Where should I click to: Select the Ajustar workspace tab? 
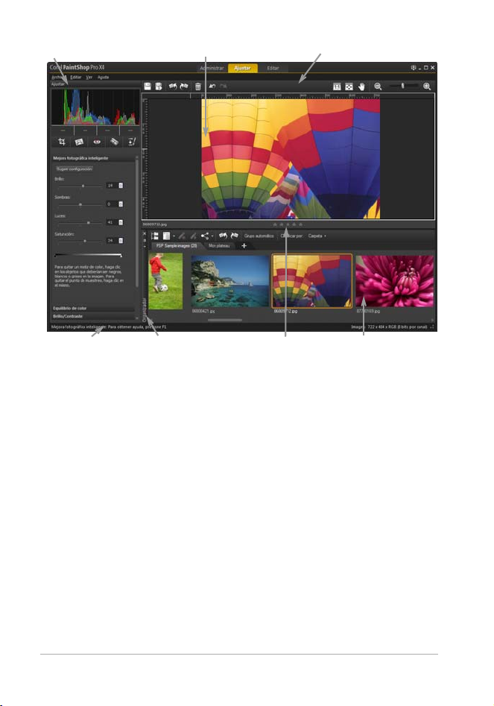coord(242,68)
